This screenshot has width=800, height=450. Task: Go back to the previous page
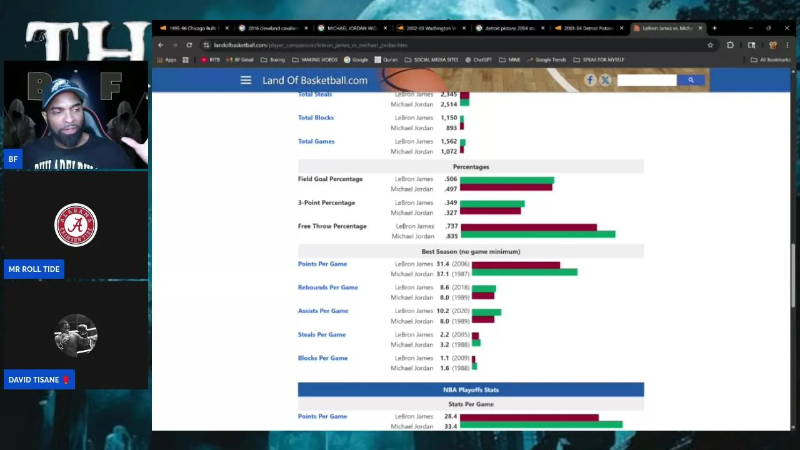[161, 45]
